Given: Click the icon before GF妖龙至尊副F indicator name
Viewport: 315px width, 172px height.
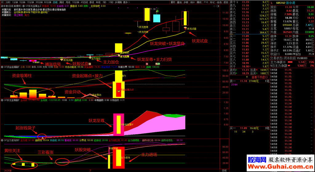Looking at the screenshot, I should (x=2, y=100).
